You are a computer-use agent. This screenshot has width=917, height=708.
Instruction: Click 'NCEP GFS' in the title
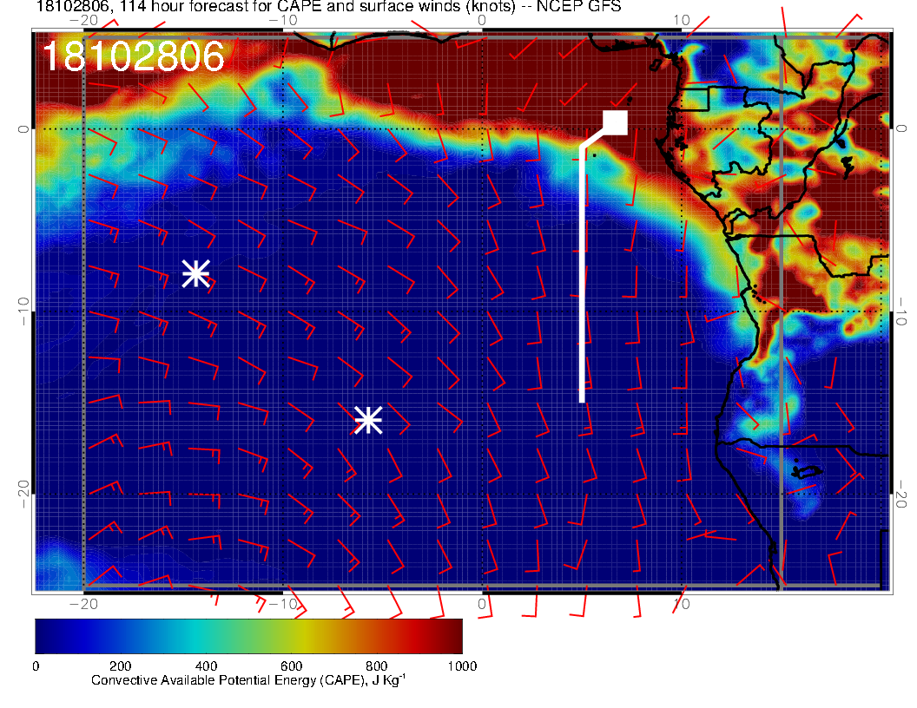pos(579,6)
